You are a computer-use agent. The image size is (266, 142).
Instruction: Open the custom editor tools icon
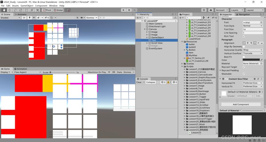(37, 10)
